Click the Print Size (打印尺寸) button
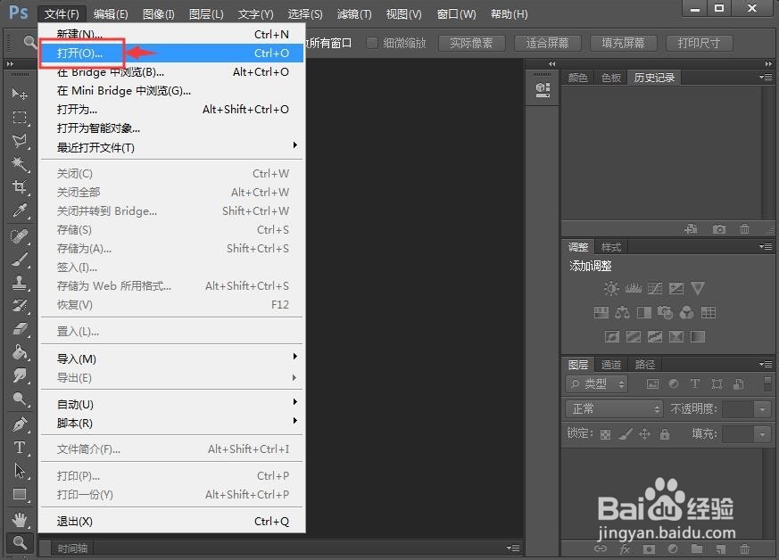The height and width of the screenshot is (560, 779). tap(700, 43)
